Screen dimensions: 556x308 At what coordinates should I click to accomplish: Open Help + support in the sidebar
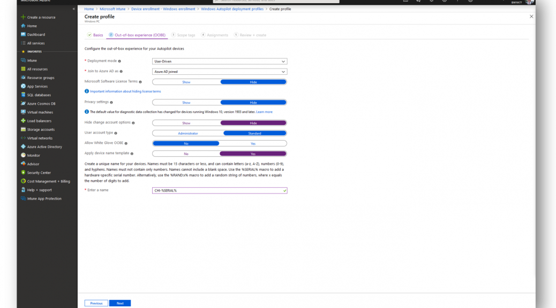coord(39,190)
